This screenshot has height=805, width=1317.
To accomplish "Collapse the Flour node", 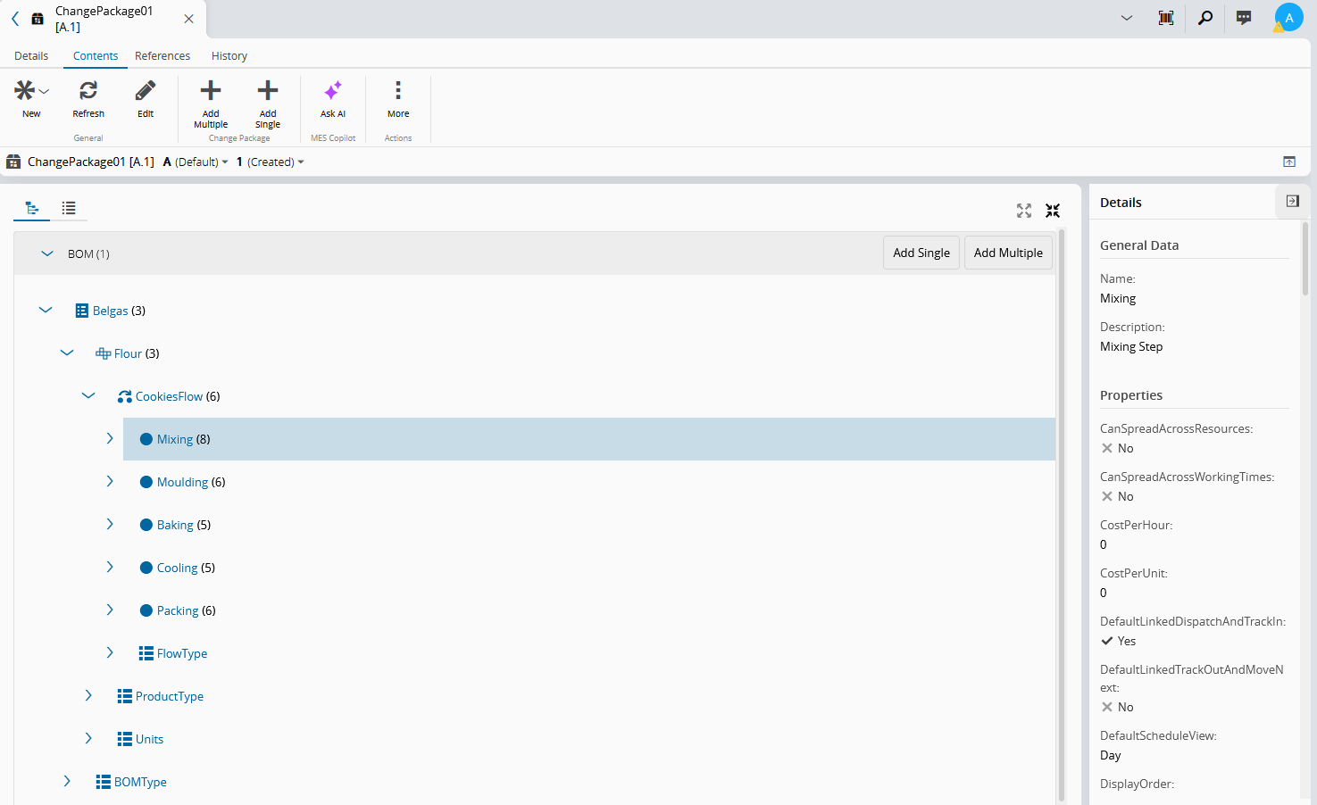I will pyautogui.click(x=67, y=353).
